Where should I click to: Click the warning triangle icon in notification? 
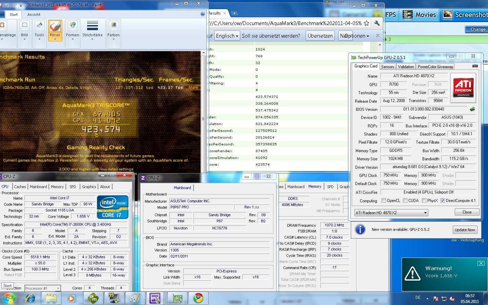(412, 273)
